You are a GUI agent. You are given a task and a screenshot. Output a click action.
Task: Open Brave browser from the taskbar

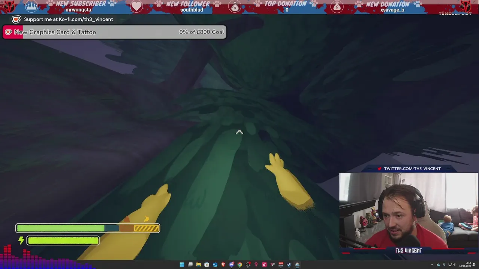[x=223, y=265]
